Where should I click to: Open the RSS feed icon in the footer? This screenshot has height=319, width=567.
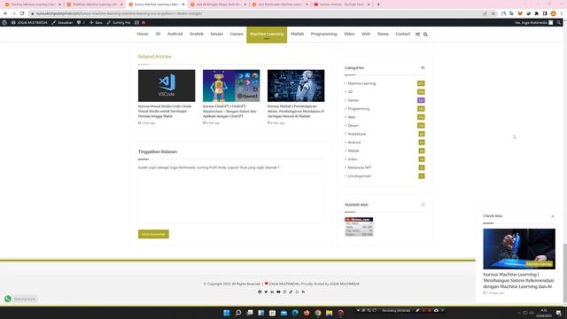[x=303, y=292]
